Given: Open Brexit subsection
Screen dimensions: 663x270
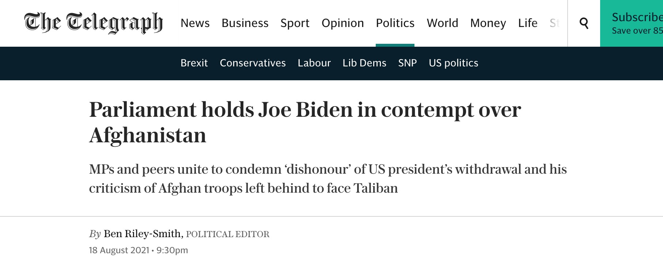Looking at the screenshot, I should (x=194, y=63).
